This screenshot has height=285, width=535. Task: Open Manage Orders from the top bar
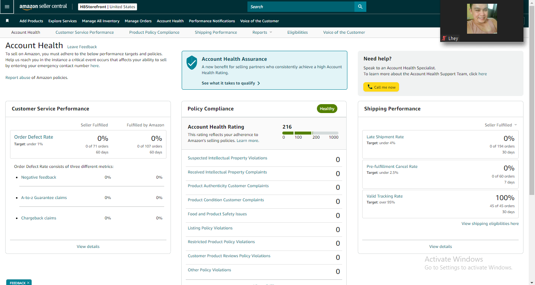(x=138, y=21)
